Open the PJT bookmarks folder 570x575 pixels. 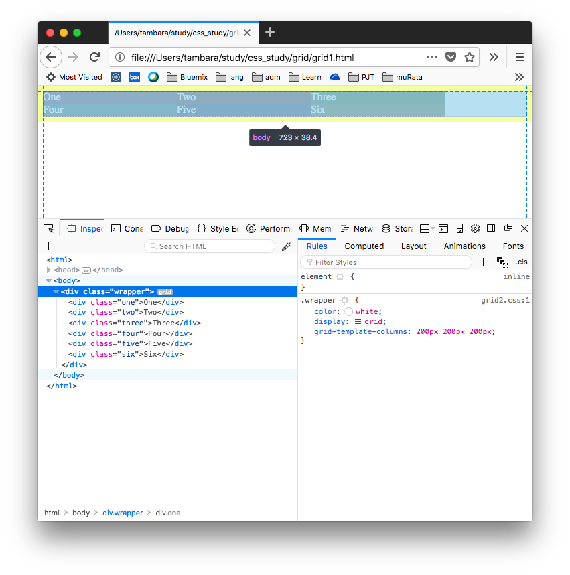pos(361,77)
